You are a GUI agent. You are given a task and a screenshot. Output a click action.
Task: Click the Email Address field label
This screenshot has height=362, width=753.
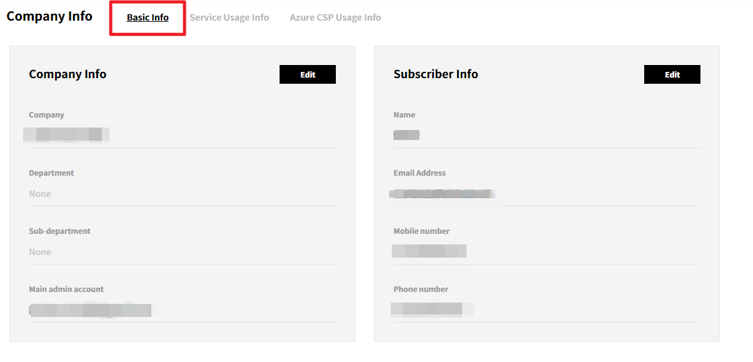click(x=419, y=173)
